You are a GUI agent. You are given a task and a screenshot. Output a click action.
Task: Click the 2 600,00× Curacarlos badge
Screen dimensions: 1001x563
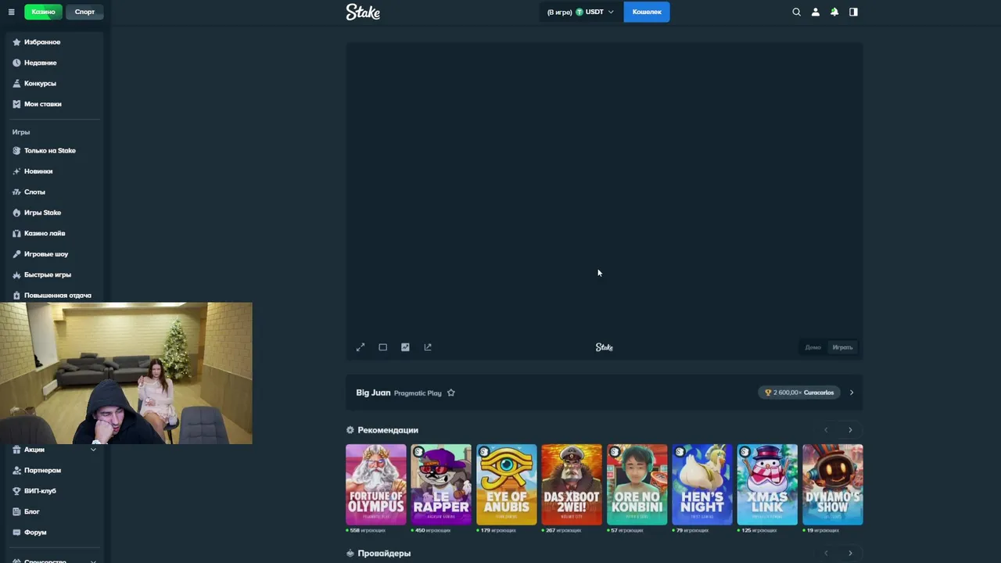(799, 393)
